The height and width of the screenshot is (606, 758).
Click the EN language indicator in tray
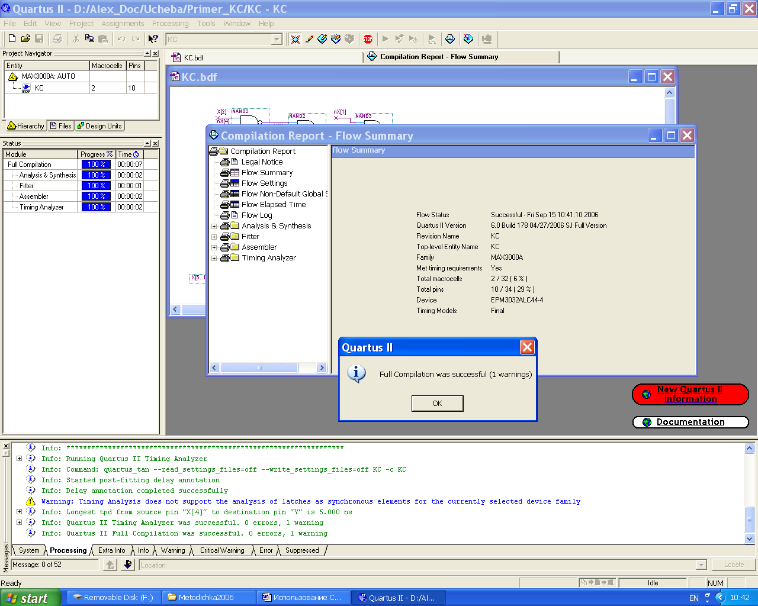[x=694, y=598]
